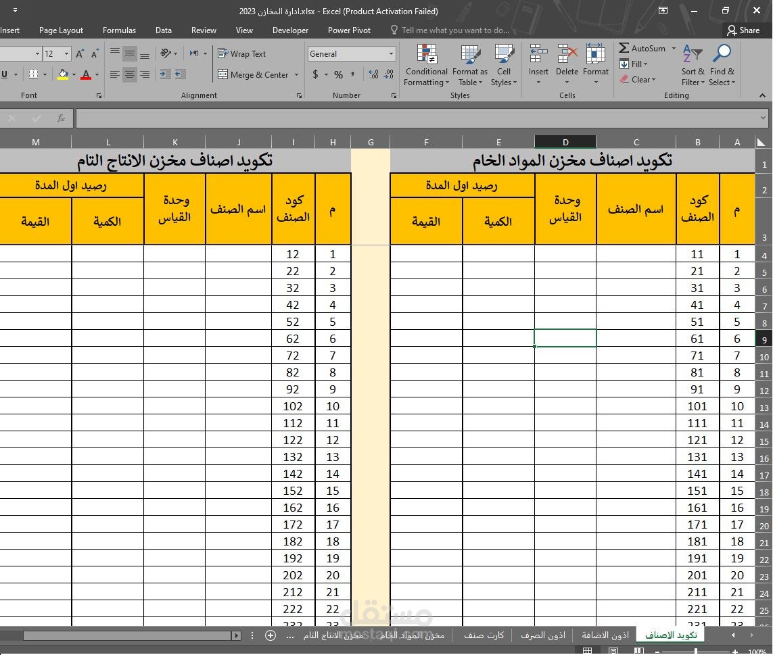Toggle underline formatting
The image size is (773, 655).
(5, 74)
